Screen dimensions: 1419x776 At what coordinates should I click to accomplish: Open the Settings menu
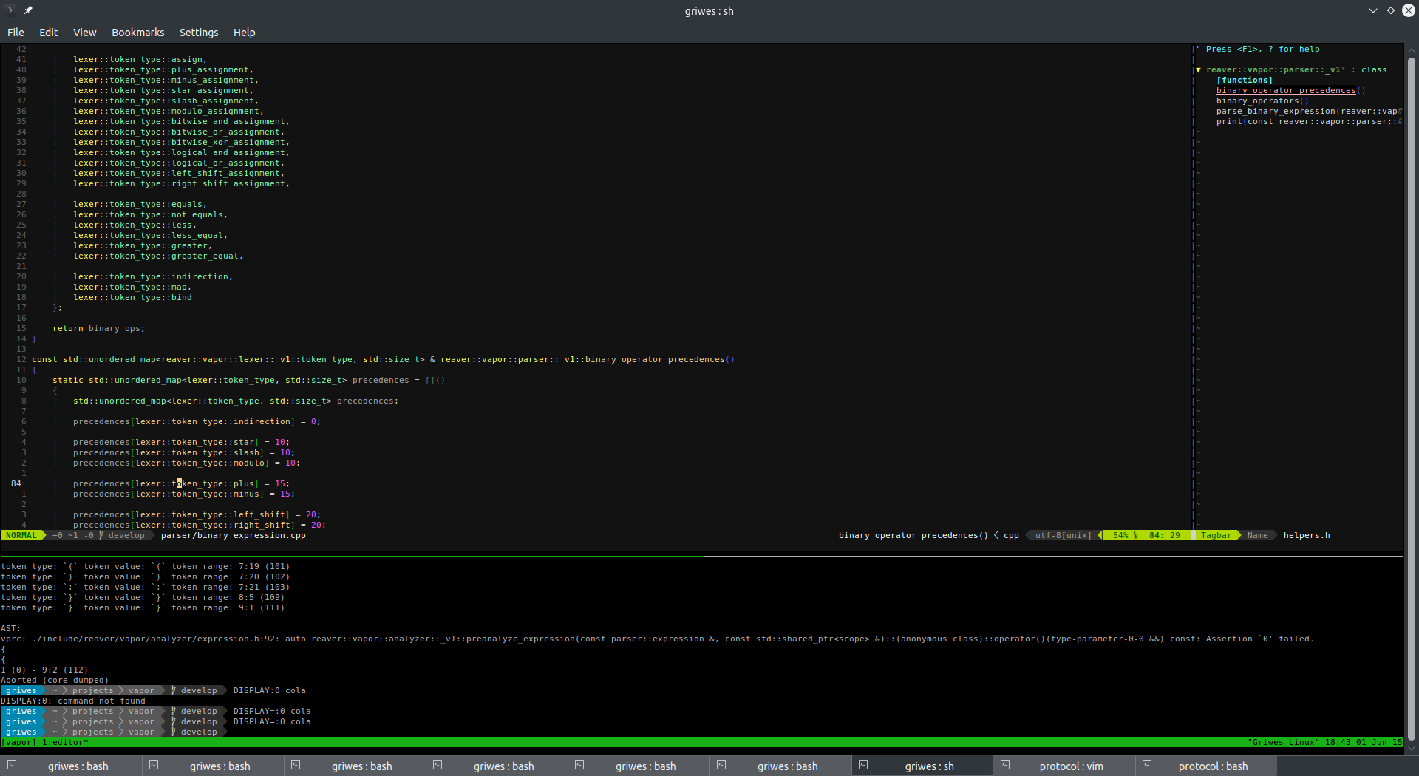coord(199,33)
